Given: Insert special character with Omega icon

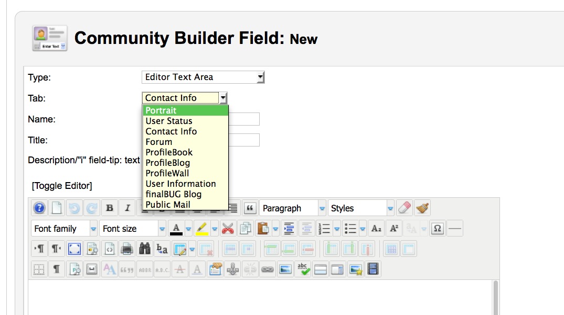Looking at the screenshot, I should tap(438, 229).
